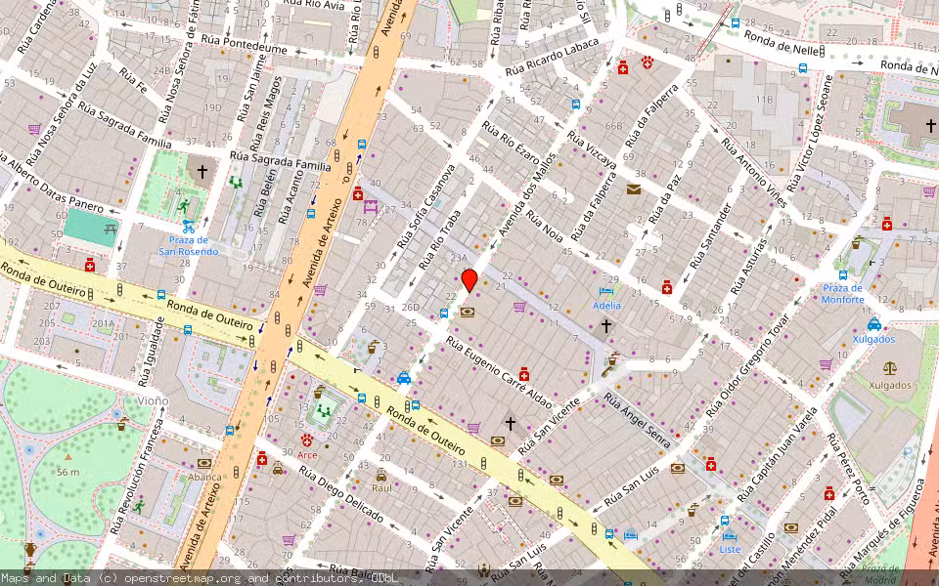Screen dimensions: 939x586
Task: Click the Rúa Angel Senra street name
Action: pos(637,420)
